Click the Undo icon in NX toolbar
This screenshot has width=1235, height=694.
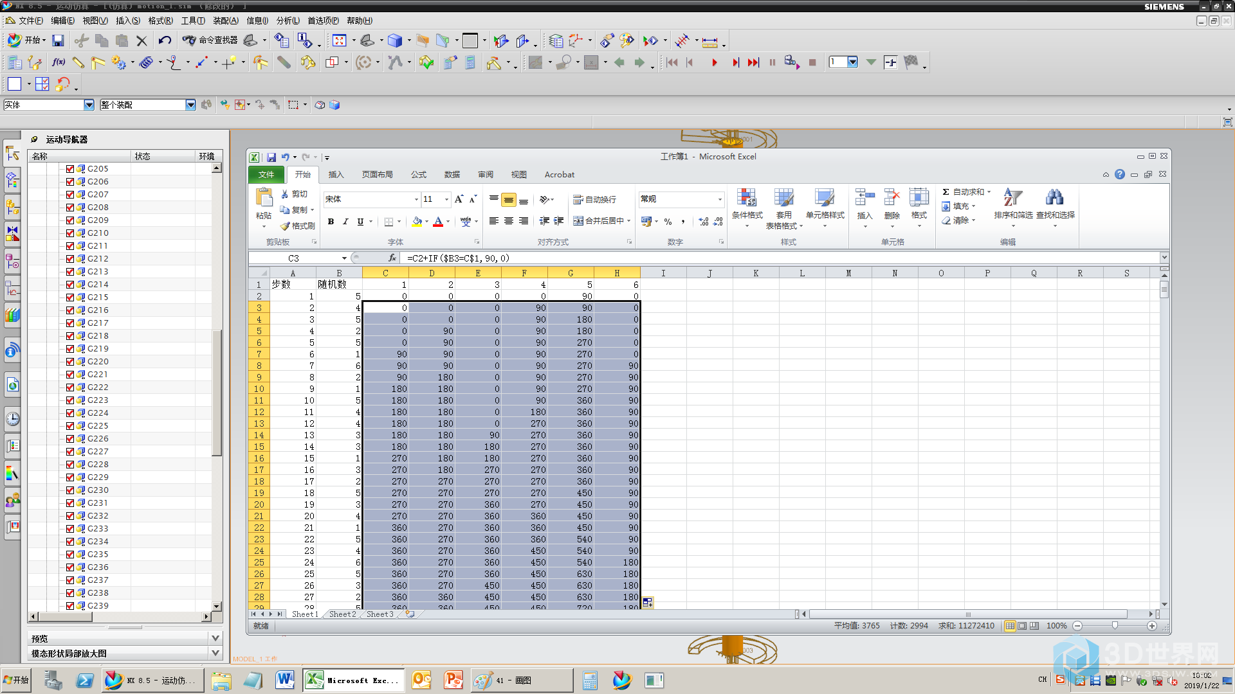tap(165, 40)
